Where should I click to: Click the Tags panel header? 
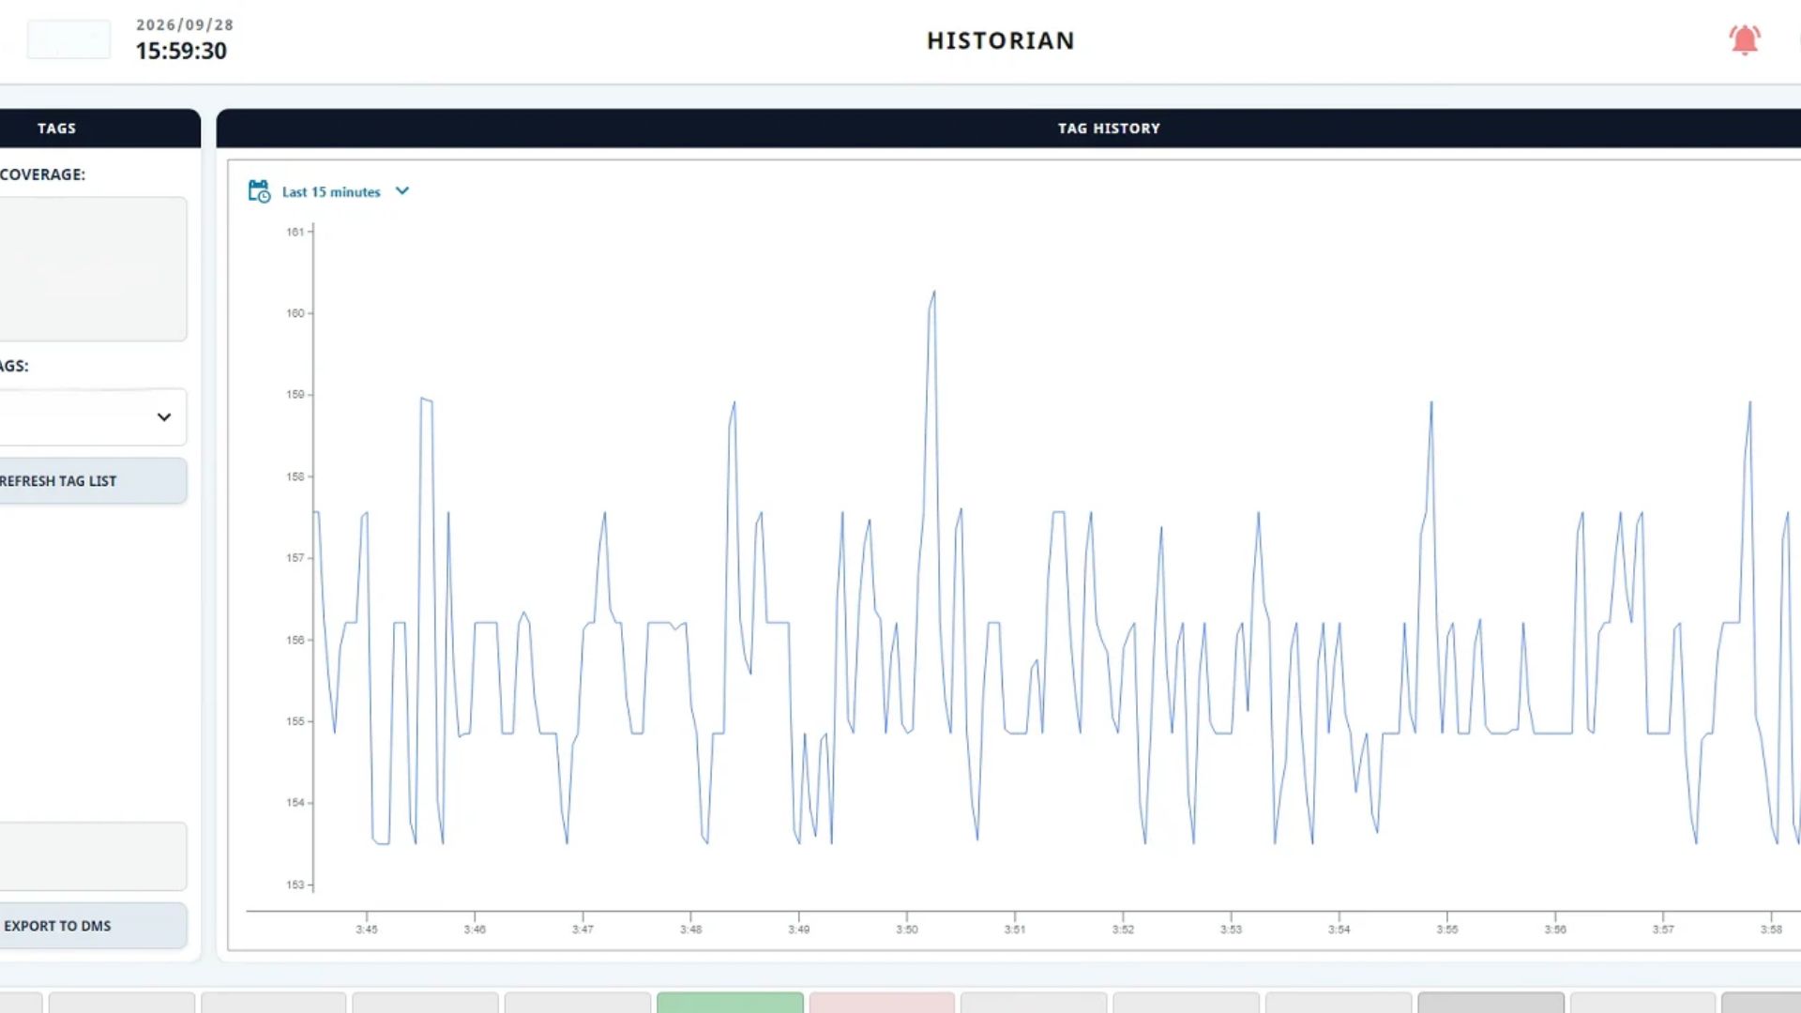coord(98,129)
